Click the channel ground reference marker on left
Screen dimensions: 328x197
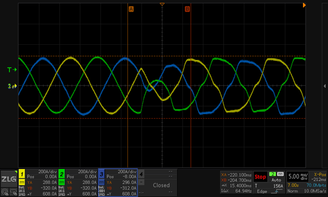pyautogui.click(x=12, y=86)
